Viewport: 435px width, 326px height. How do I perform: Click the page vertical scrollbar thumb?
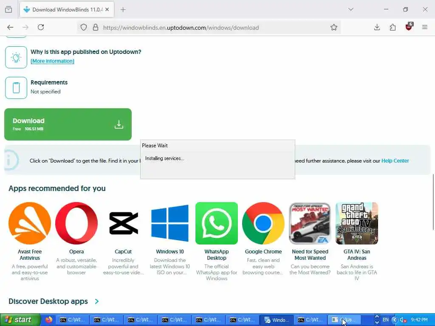click(433, 202)
